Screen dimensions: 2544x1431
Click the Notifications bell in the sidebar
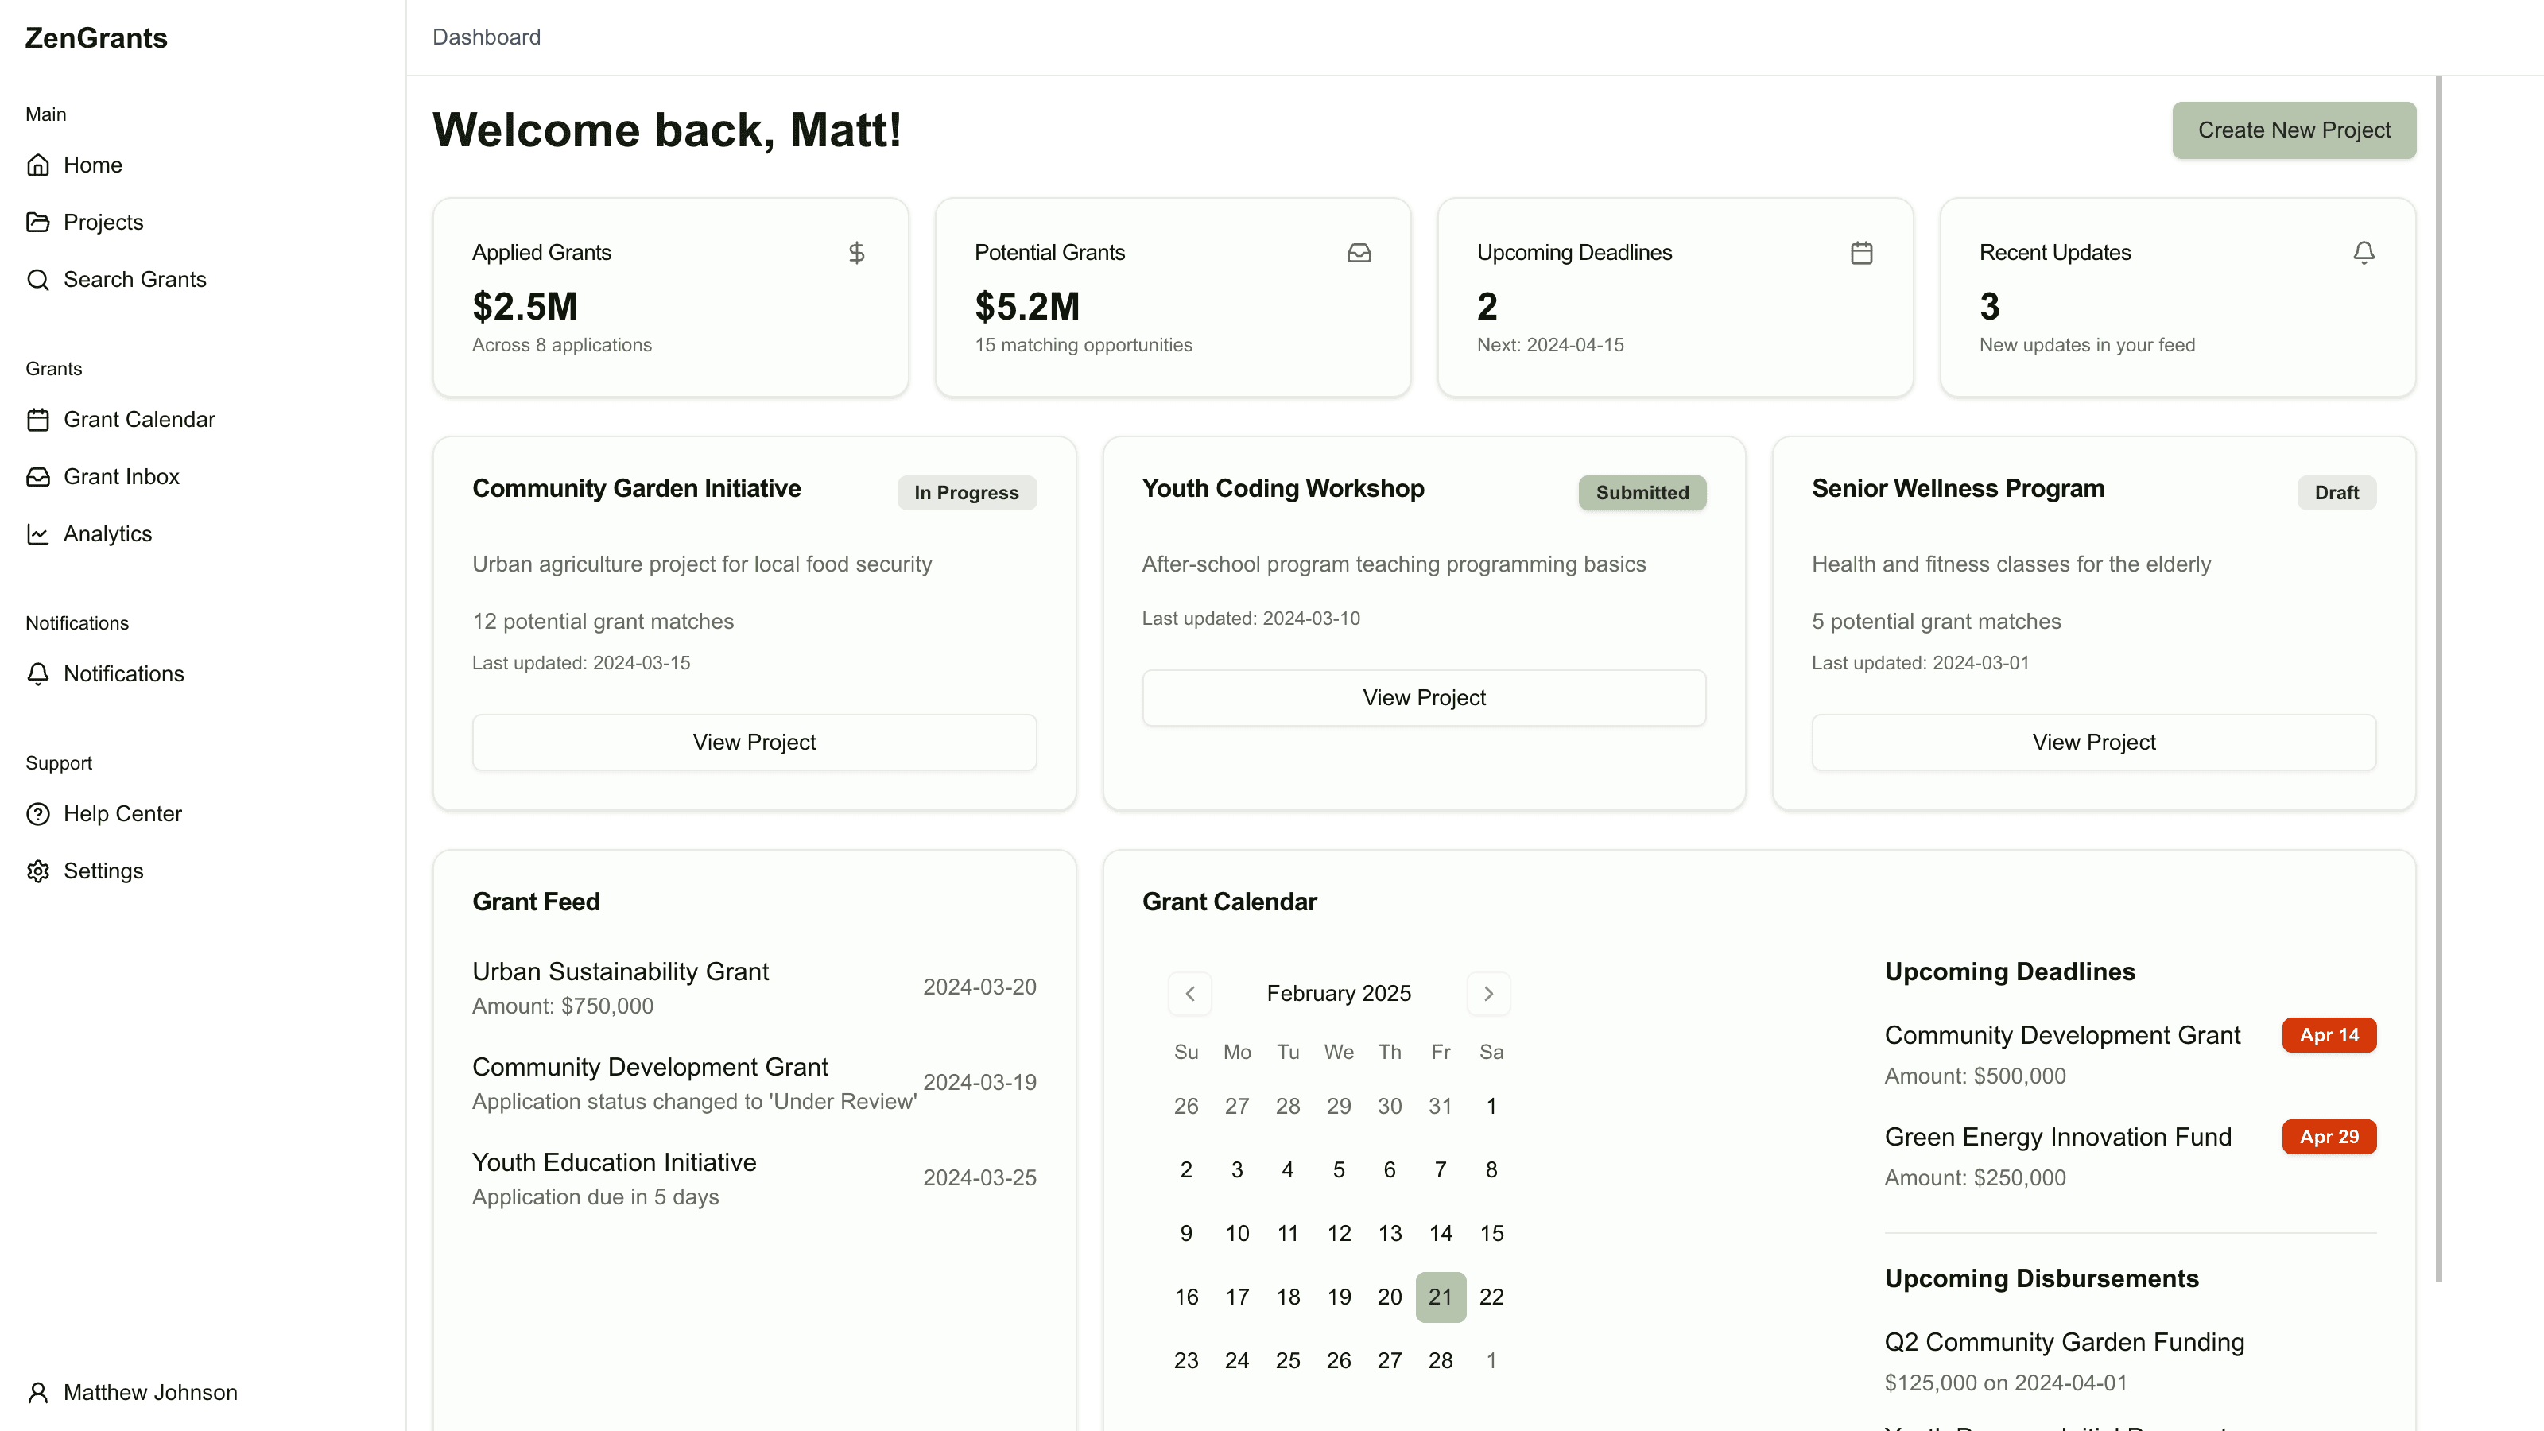point(38,674)
